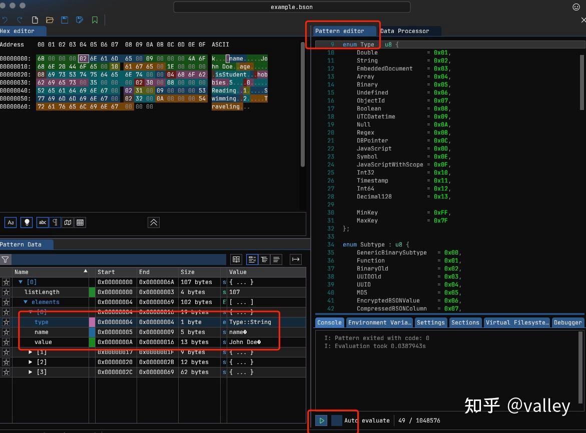Run pattern evaluation with the play button
Screen dimensions: 586x433
click(x=321, y=420)
